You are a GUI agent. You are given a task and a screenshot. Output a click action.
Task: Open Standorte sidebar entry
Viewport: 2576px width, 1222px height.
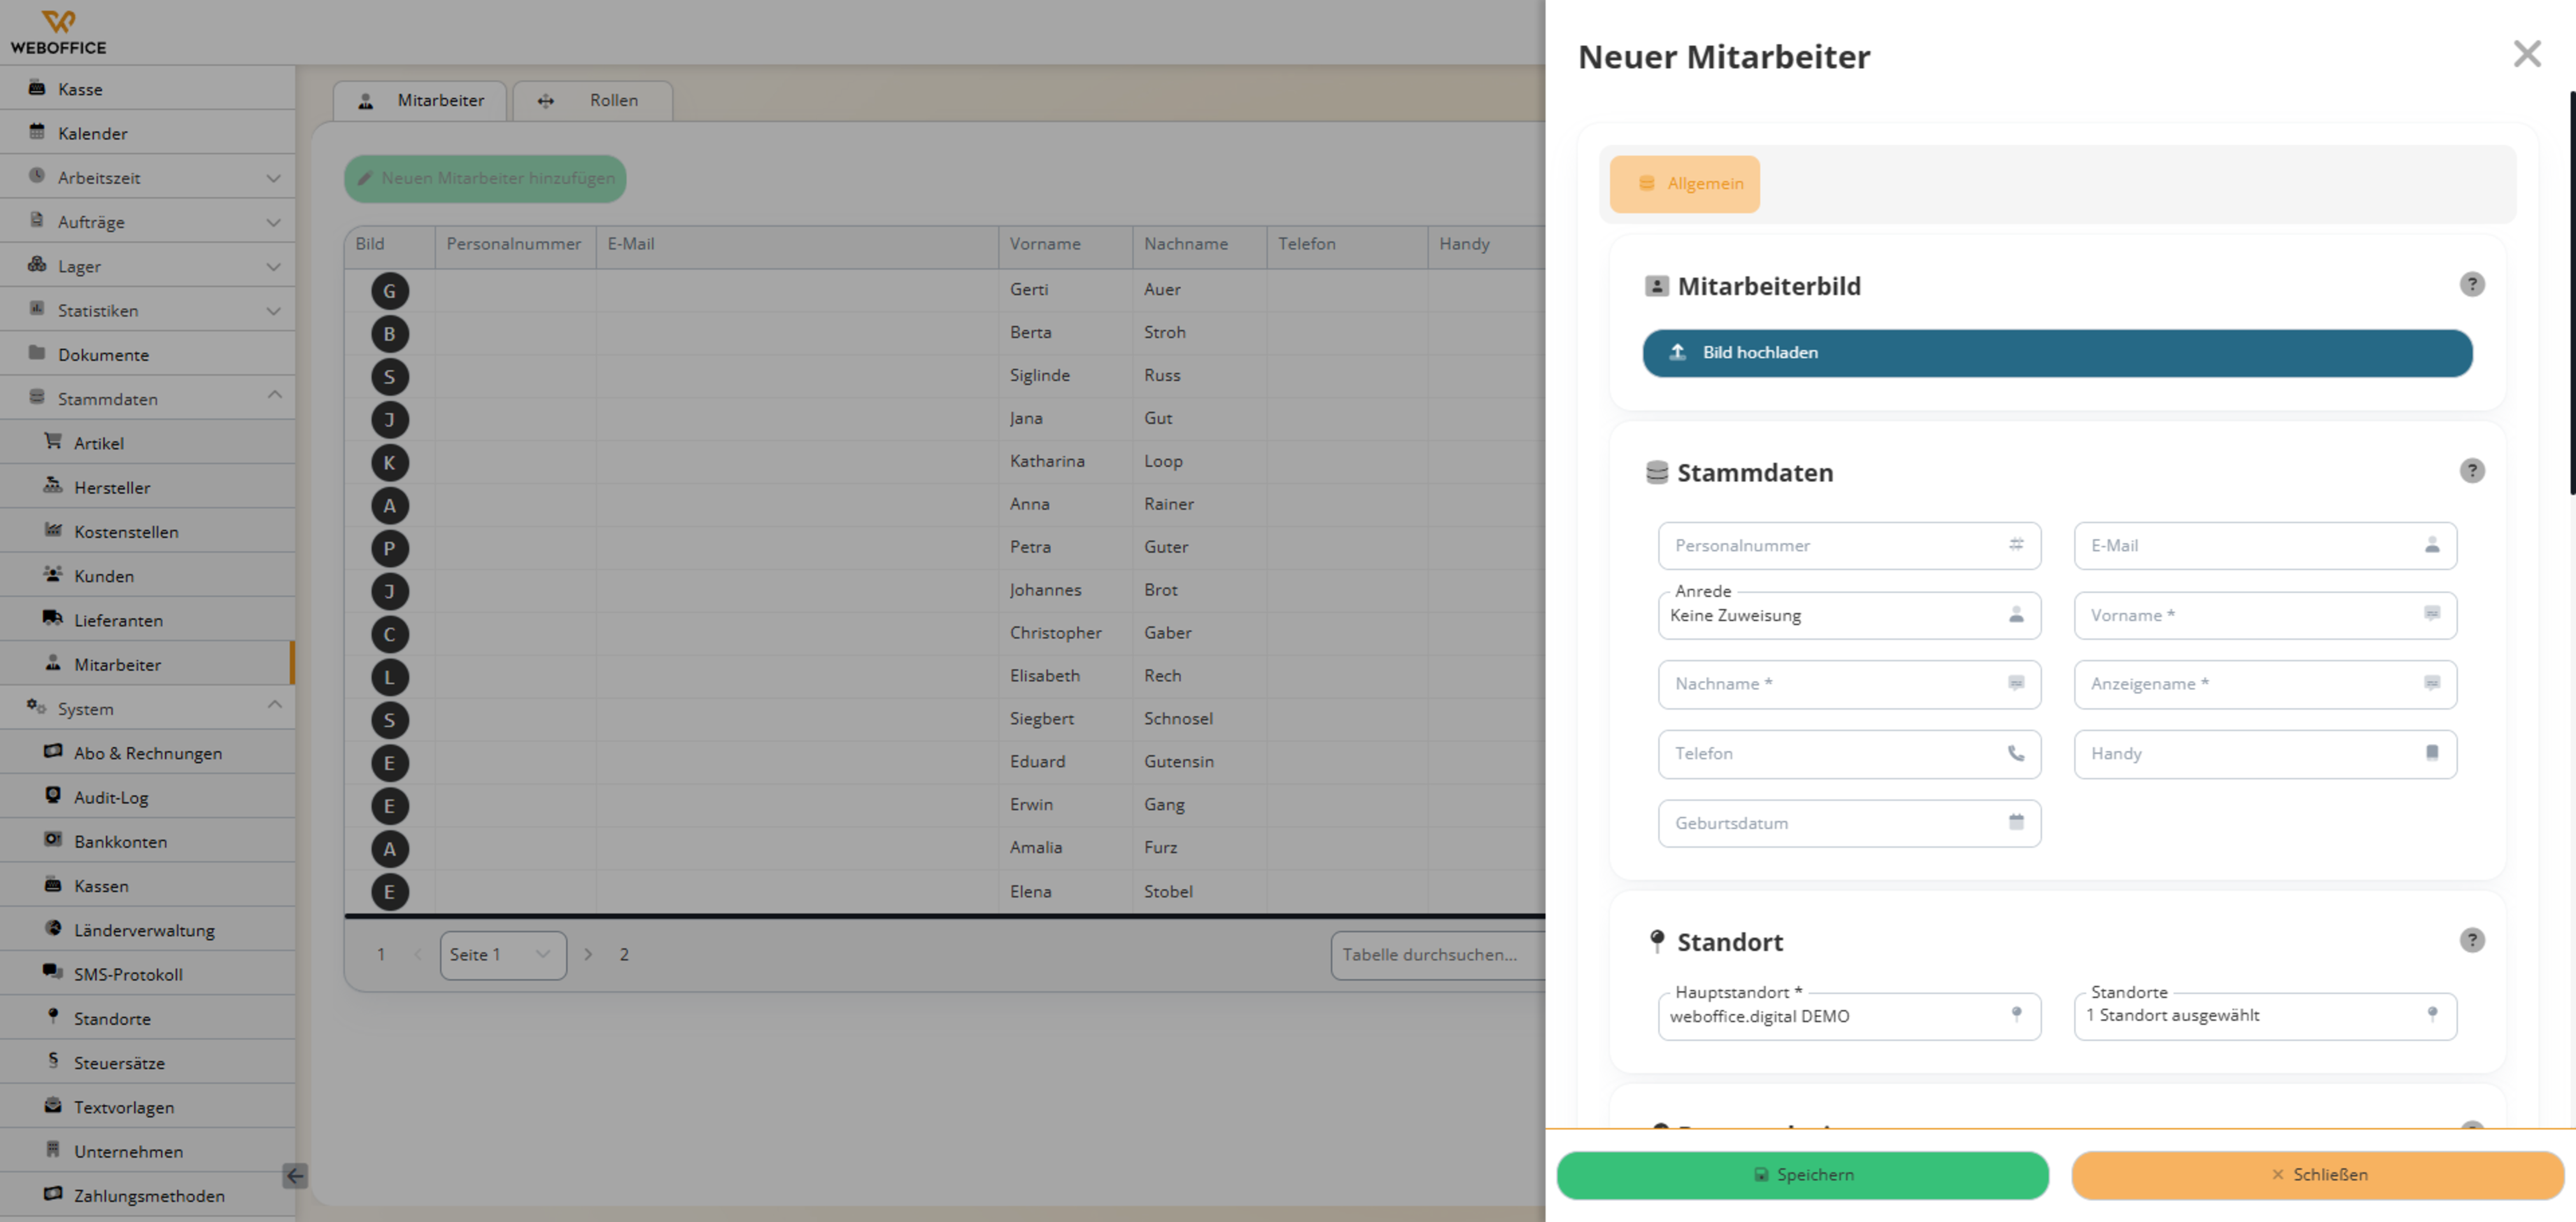[147, 1018]
